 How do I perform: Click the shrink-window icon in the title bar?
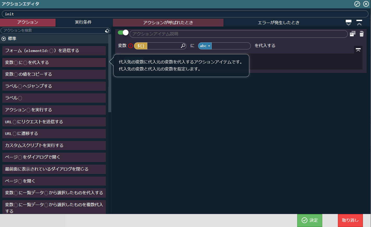pyautogui.click(x=357, y=4)
